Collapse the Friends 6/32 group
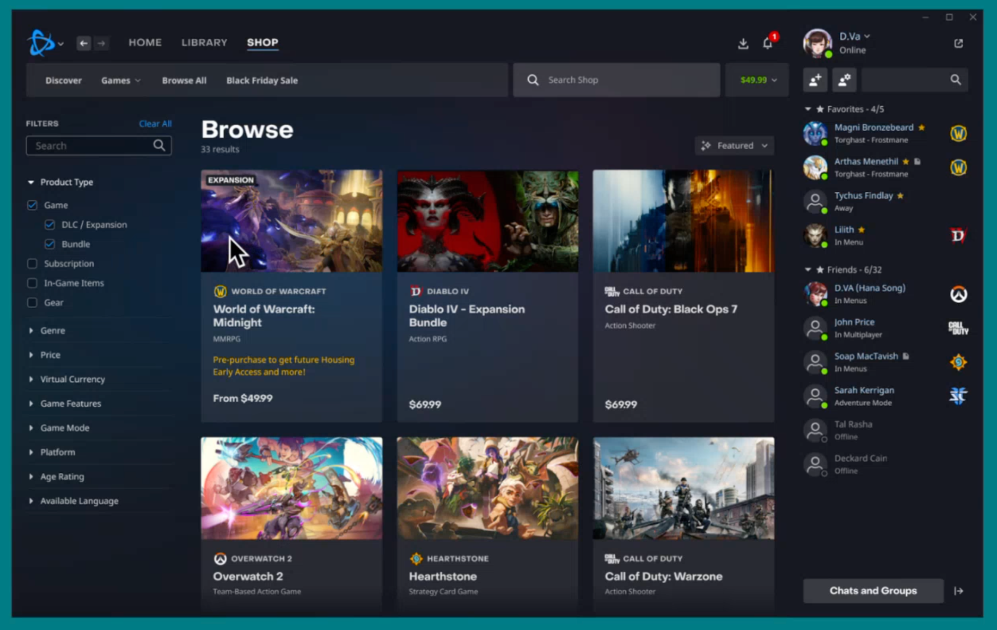 coord(807,270)
